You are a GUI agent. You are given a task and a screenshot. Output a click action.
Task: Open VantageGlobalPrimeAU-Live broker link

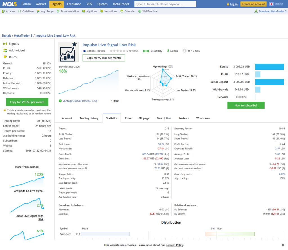point(80,101)
